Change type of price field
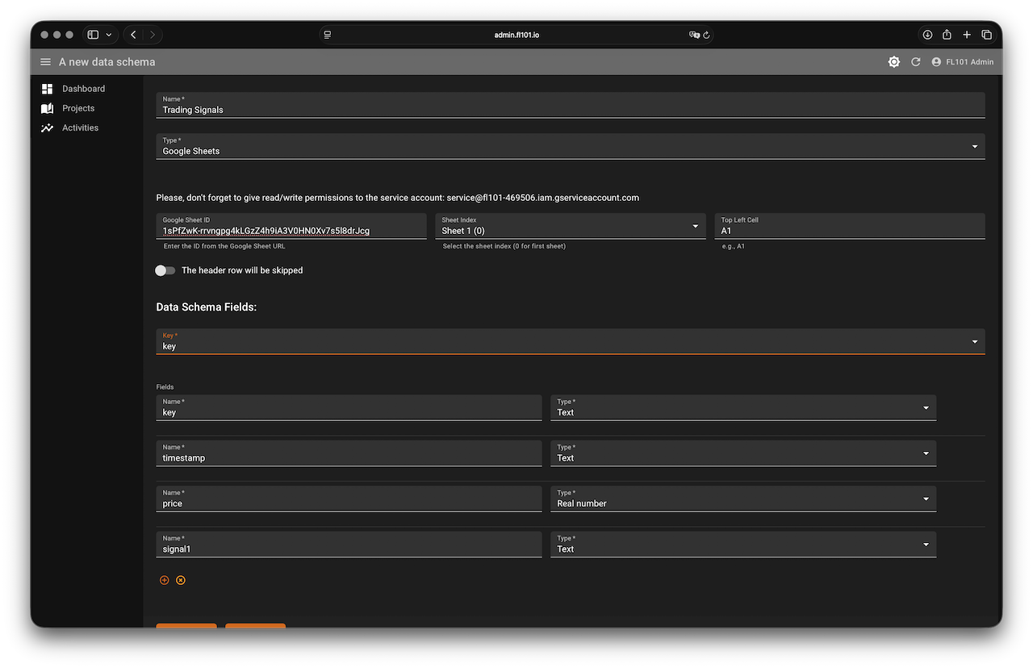The width and height of the screenshot is (1033, 668). click(x=742, y=499)
